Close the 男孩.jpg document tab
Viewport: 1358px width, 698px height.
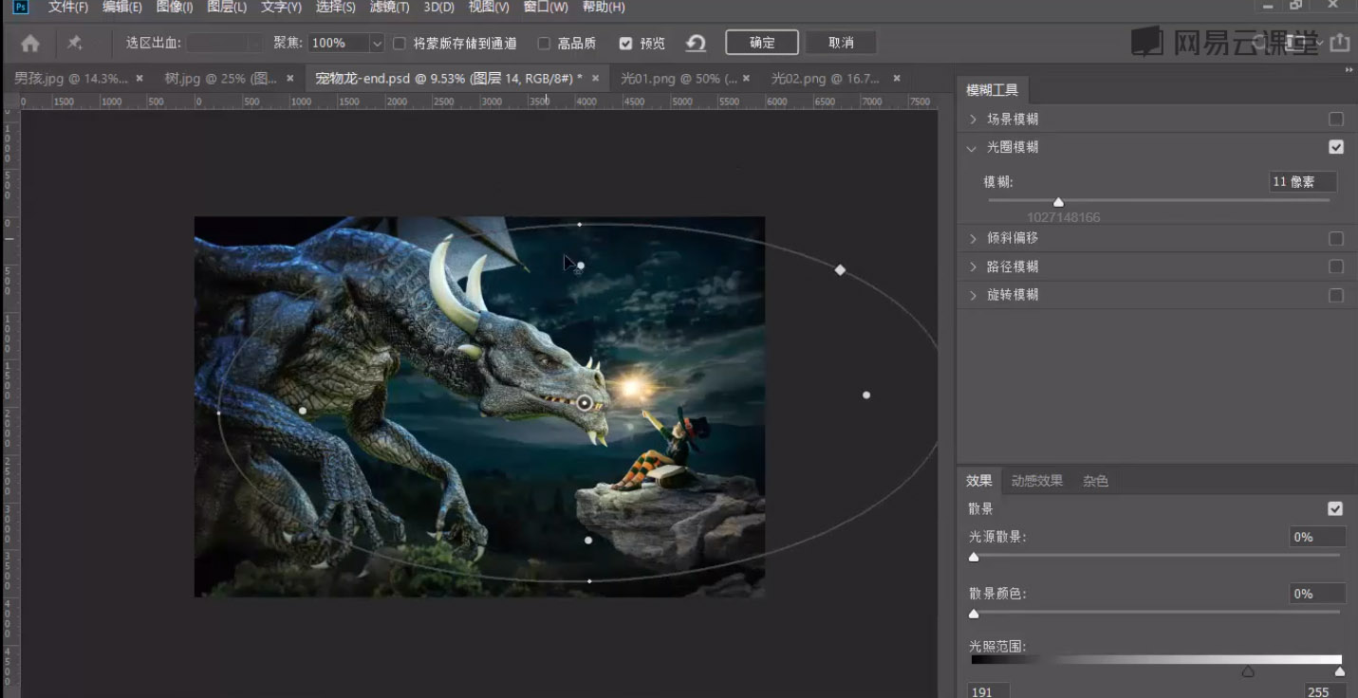(140, 78)
